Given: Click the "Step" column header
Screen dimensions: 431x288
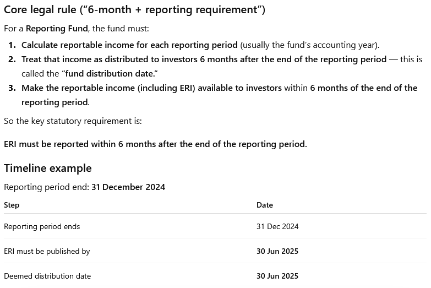Looking at the screenshot, I should tap(12, 205).
